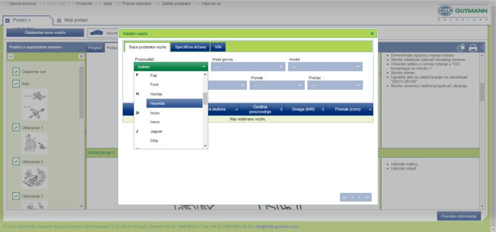The image size is (496, 232).
Task: Sort by Godina proizvodnje column
Action: point(262,109)
